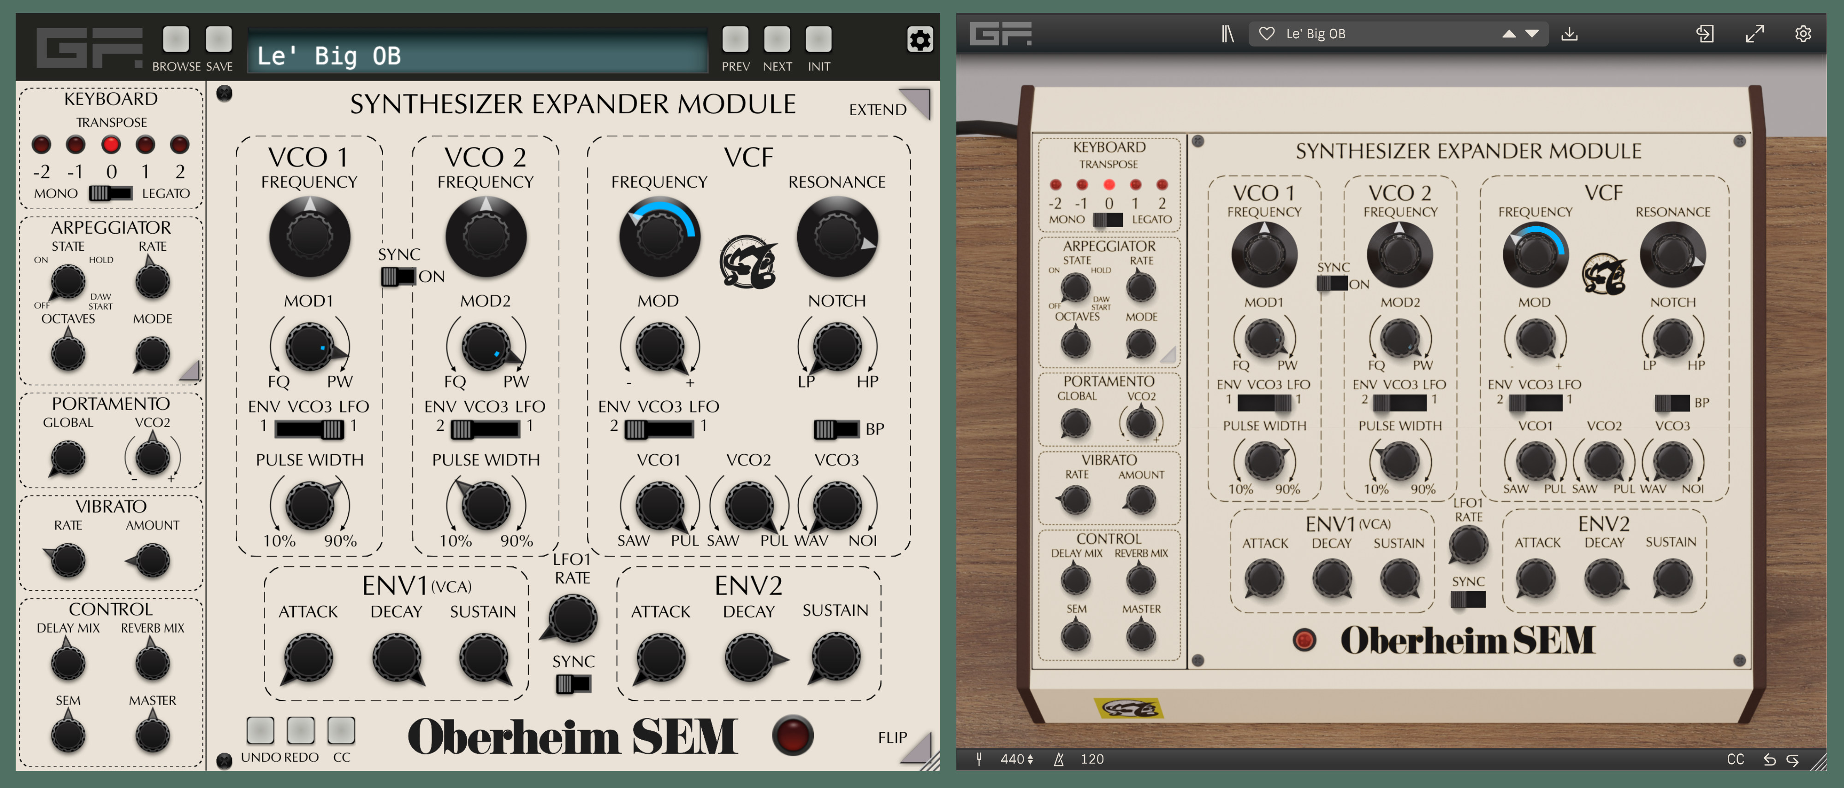Click the REDO button in left window
The width and height of the screenshot is (1844, 788).
pos(301,730)
